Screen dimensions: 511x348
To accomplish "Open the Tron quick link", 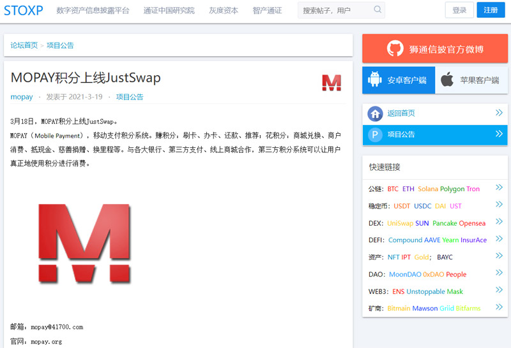I will 473,189.
